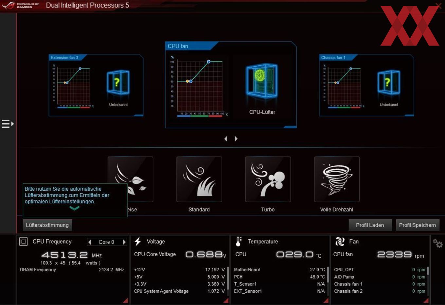Image resolution: width=445 pixels, height=305 pixels.
Task: Click yellow curve point on CPU fan graph
Action: (187, 81)
